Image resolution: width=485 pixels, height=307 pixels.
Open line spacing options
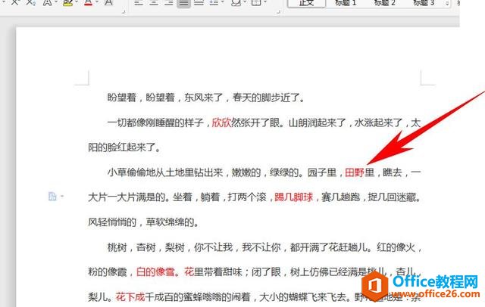pos(214,2)
